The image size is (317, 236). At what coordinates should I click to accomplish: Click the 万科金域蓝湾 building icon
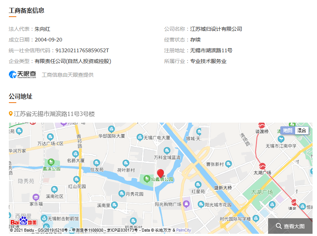coord(167,150)
